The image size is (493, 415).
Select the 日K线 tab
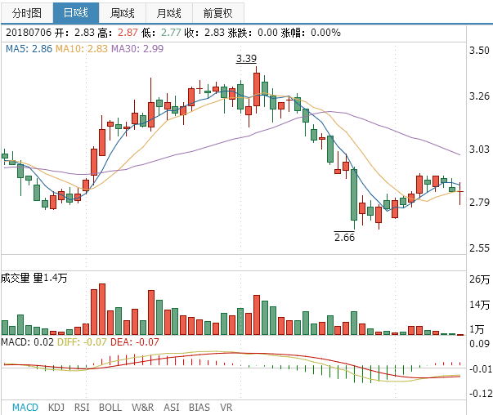point(76,13)
